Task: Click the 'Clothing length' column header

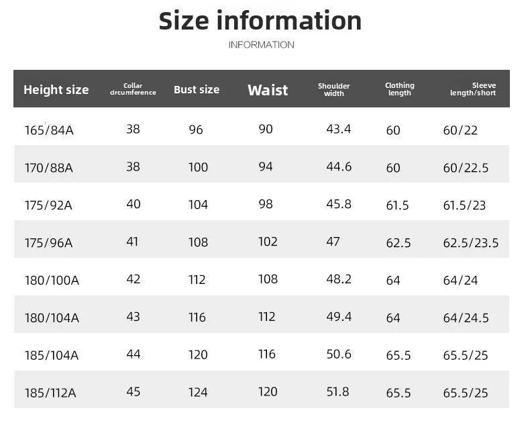Action: coord(400,89)
